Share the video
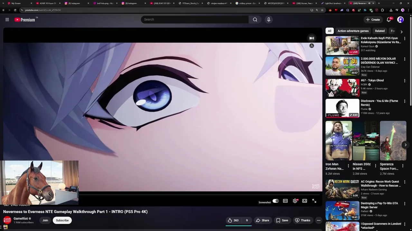 tap(262, 220)
